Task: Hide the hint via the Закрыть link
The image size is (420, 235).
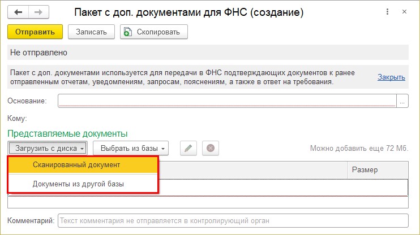Action: tap(391, 77)
